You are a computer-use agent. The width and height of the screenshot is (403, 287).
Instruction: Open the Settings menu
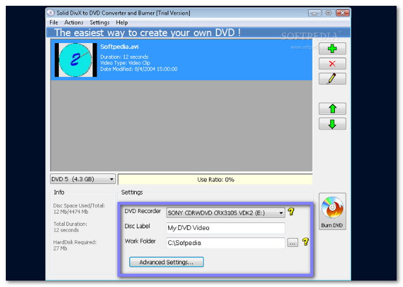tap(100, 22)
